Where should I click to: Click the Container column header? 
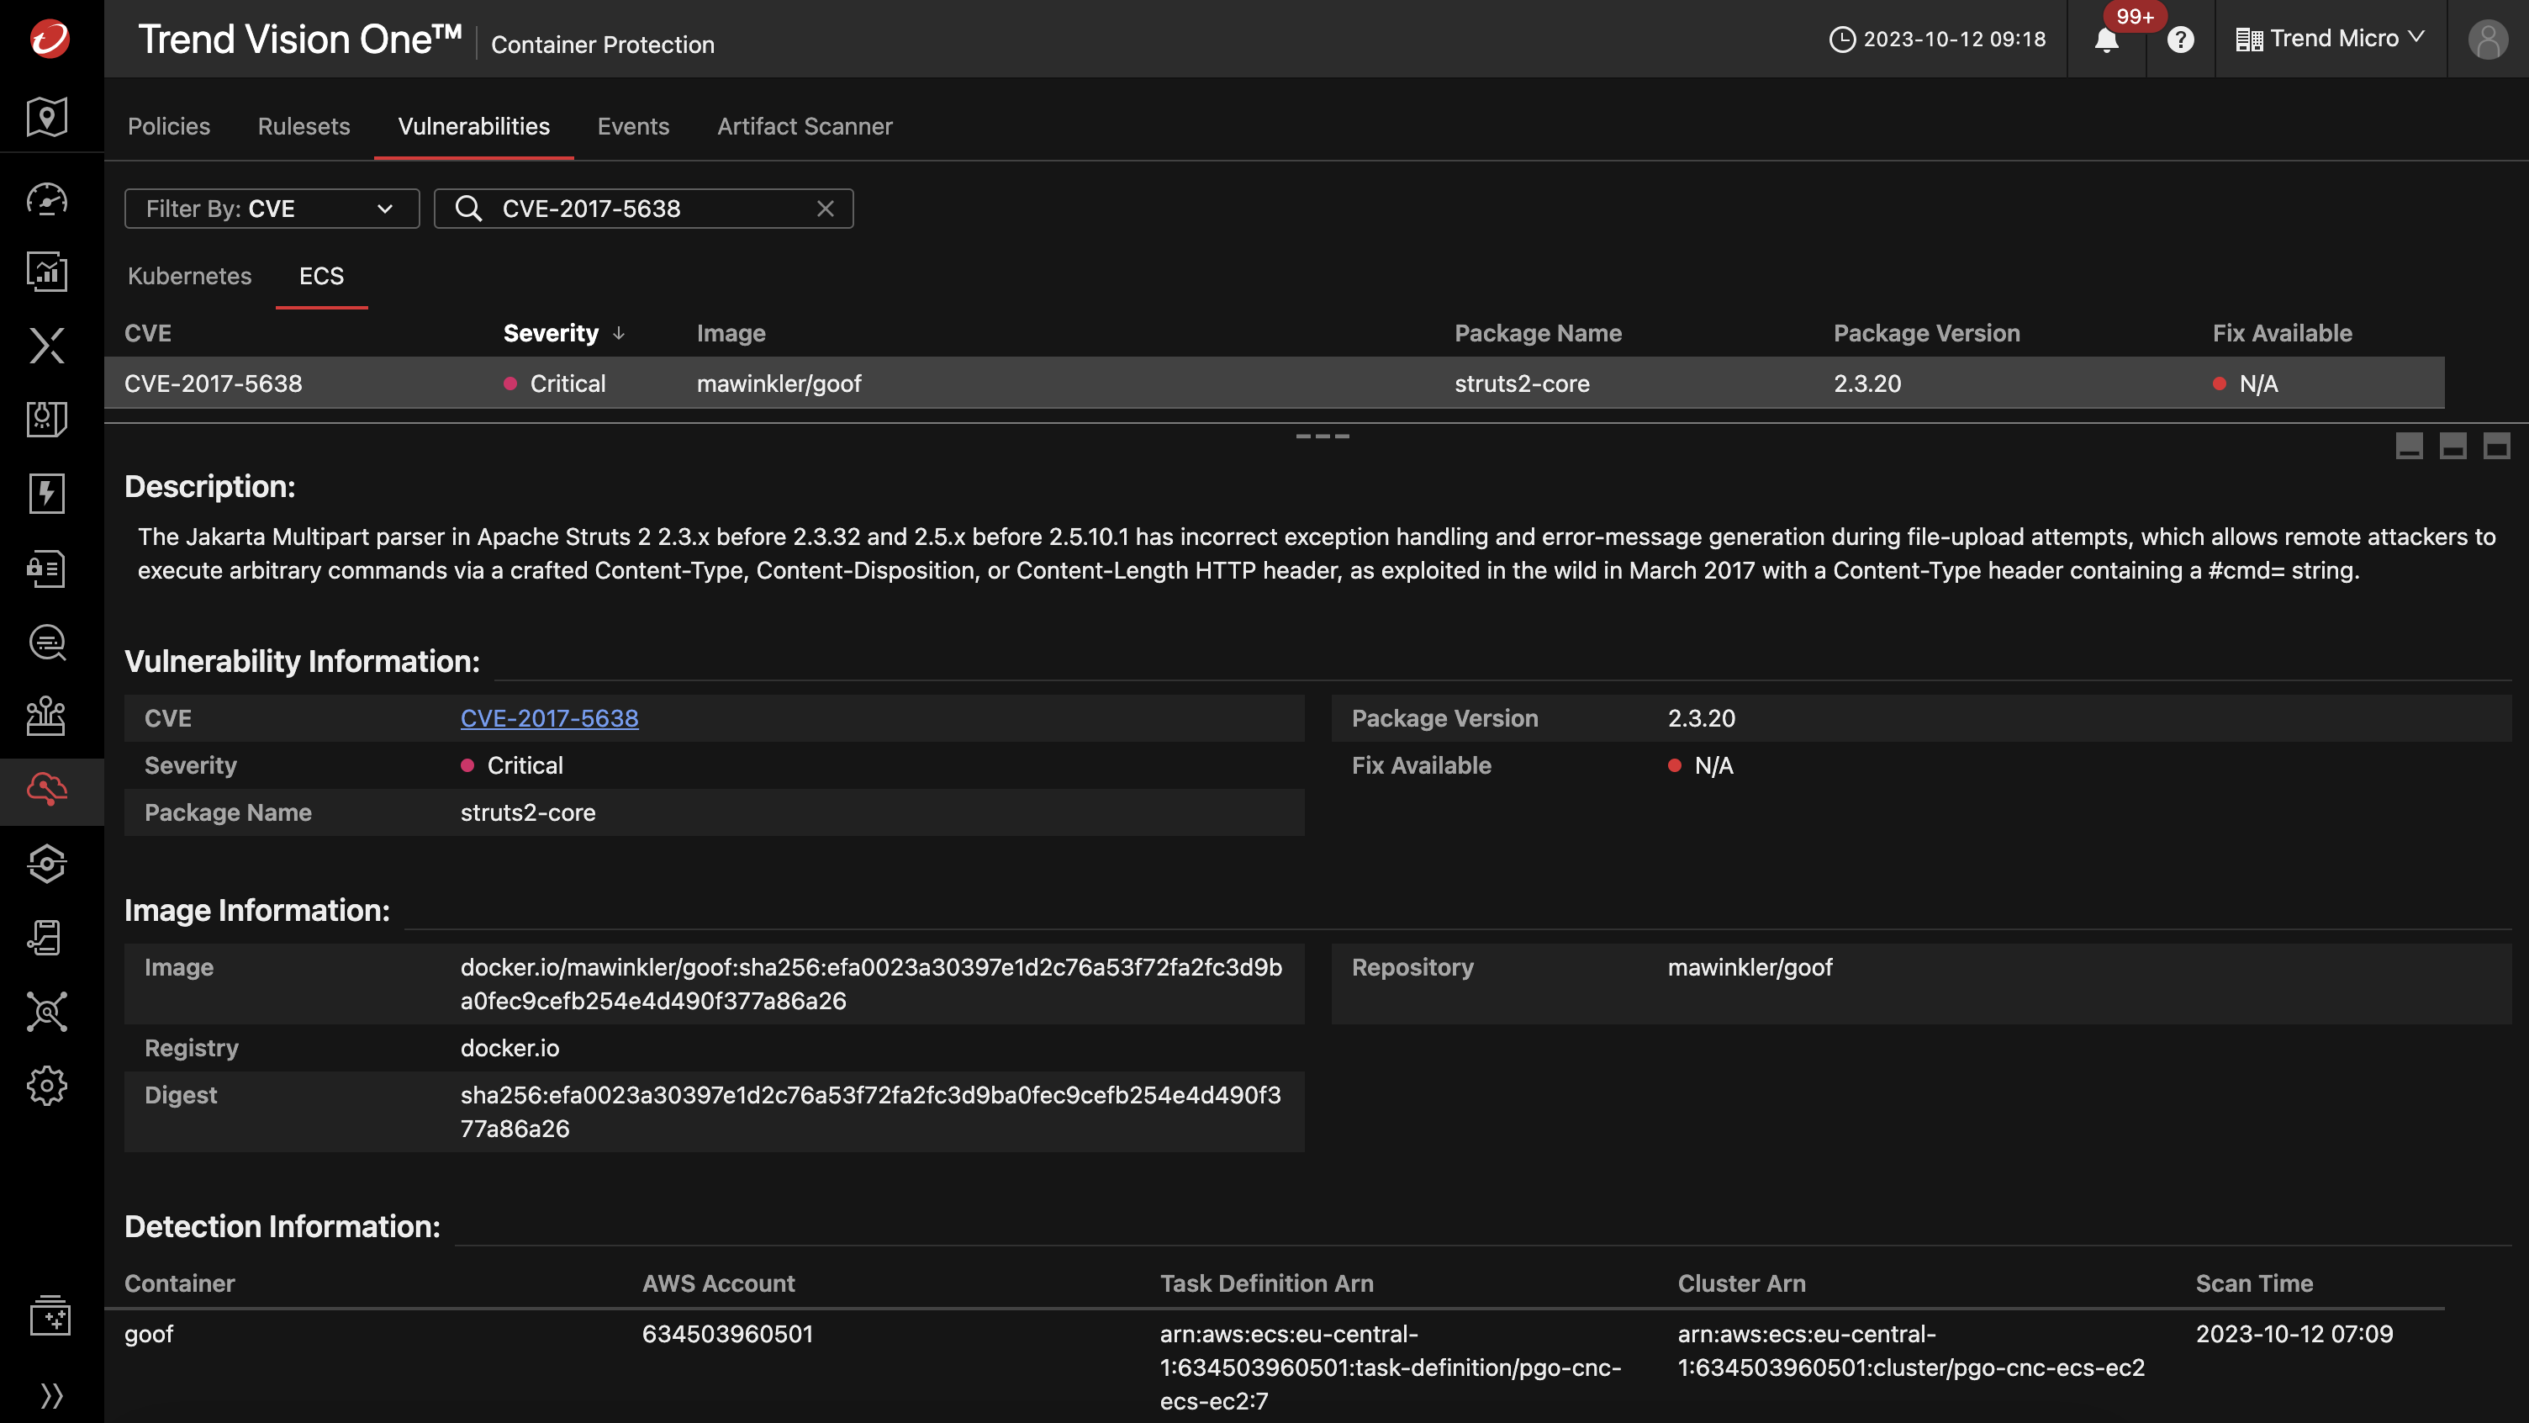coord(180,1283)
